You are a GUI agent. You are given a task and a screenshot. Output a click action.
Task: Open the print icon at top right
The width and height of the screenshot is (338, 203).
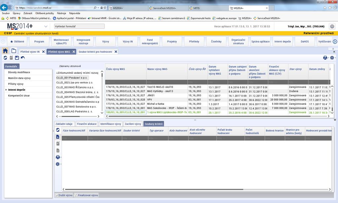pyautogui.click(x=325, y=58)
